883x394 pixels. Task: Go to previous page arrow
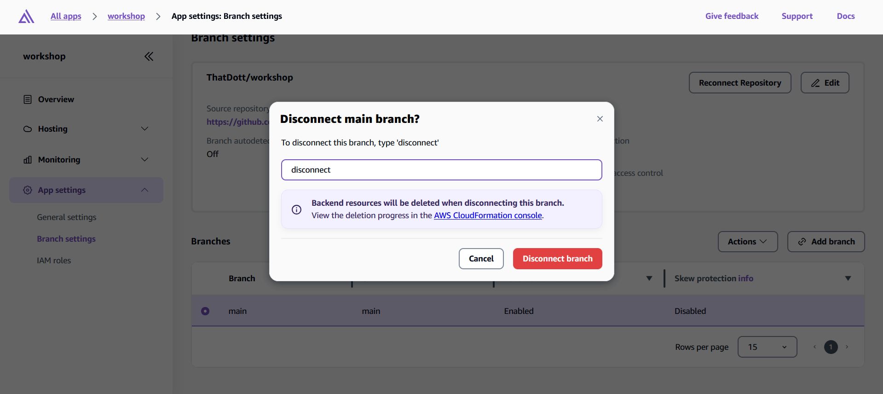click(x=814, y=347)
